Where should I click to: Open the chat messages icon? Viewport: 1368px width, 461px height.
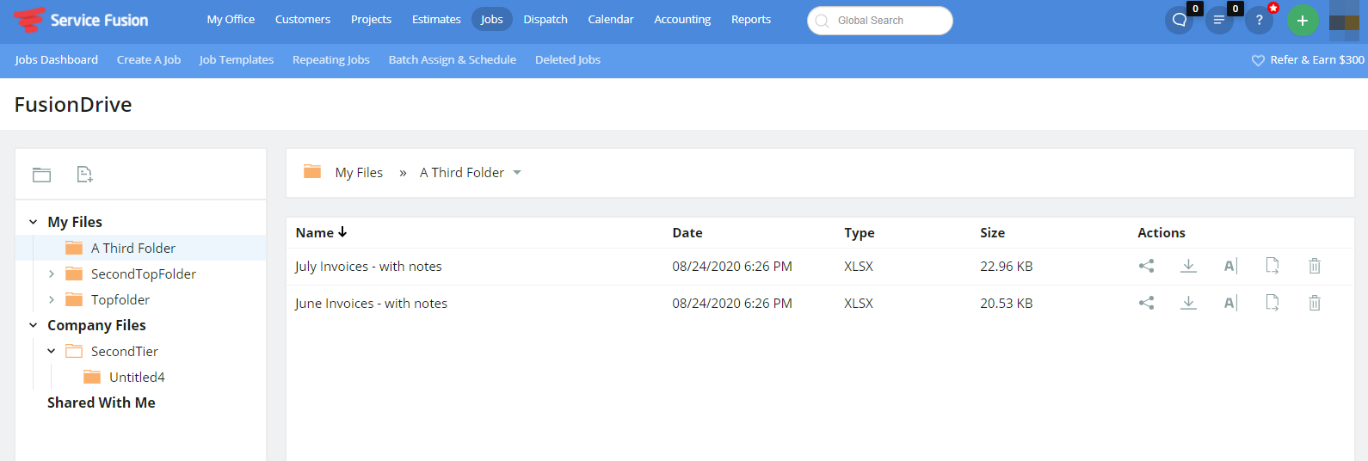pyautogui.click(x=1180, y=20)
